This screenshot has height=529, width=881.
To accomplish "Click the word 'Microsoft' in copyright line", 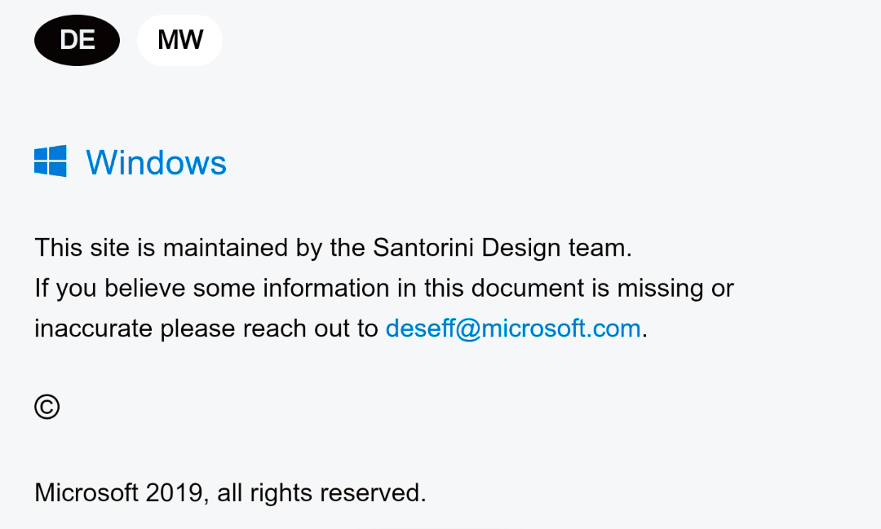I will 86,493.
